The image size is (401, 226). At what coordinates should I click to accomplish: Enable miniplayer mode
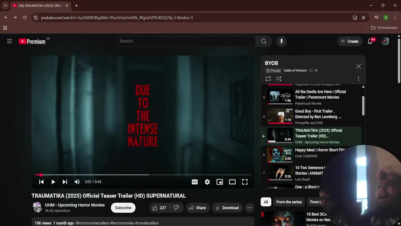click(x=220, y=182)
